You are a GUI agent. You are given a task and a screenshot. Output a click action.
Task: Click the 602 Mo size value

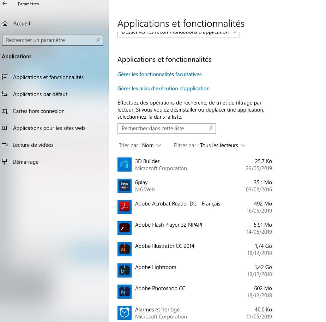263,288
